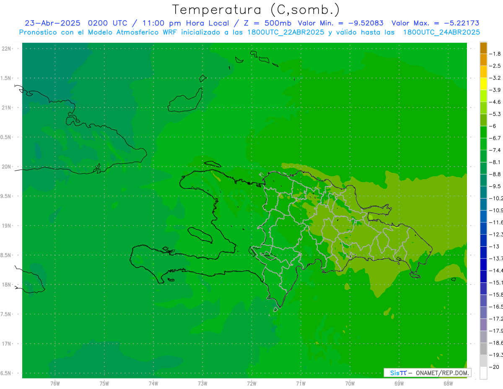Image resolution: width=503 pixels, height=389 pixels.
Task: Click the "22N" latitude label
Action: [x=7, y=49]
